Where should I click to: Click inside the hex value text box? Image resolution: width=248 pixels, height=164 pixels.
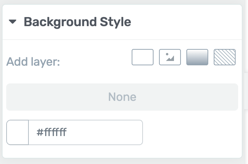click(86, 132)
